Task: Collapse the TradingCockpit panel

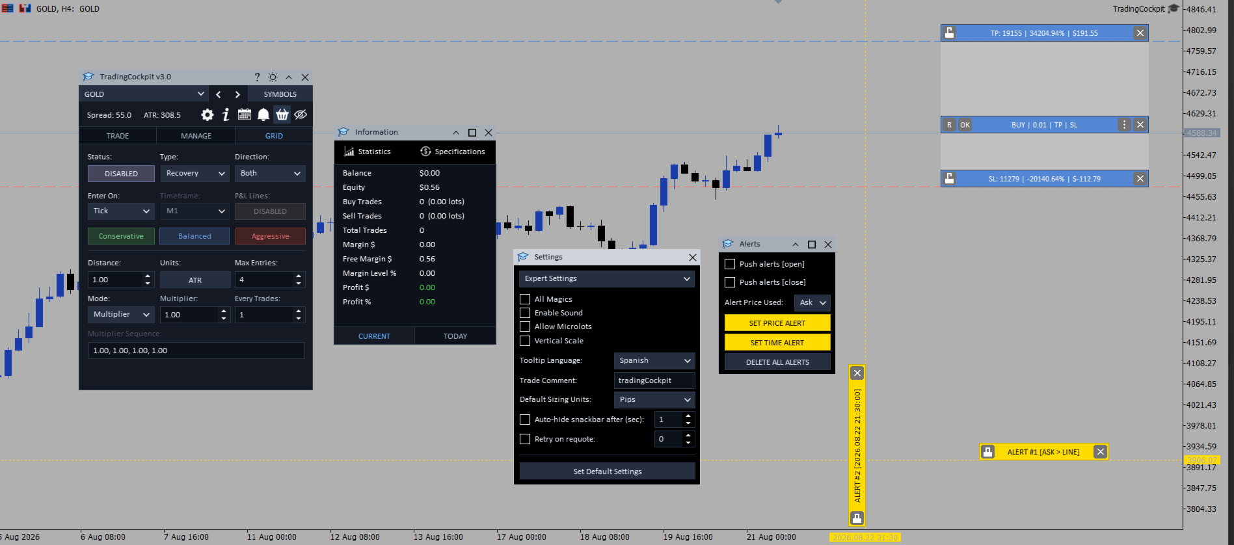Action: pos(289,77)
